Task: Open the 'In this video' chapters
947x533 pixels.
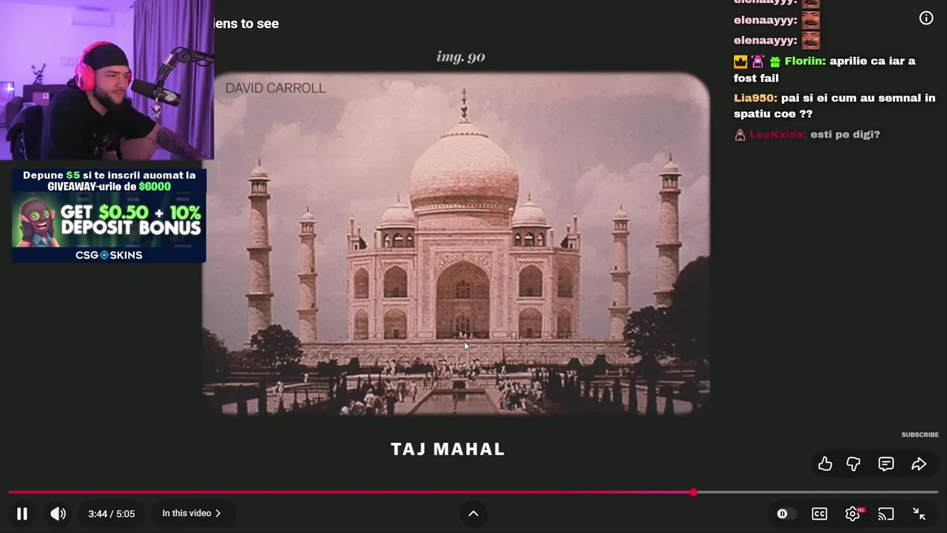Action: [192, 513]
